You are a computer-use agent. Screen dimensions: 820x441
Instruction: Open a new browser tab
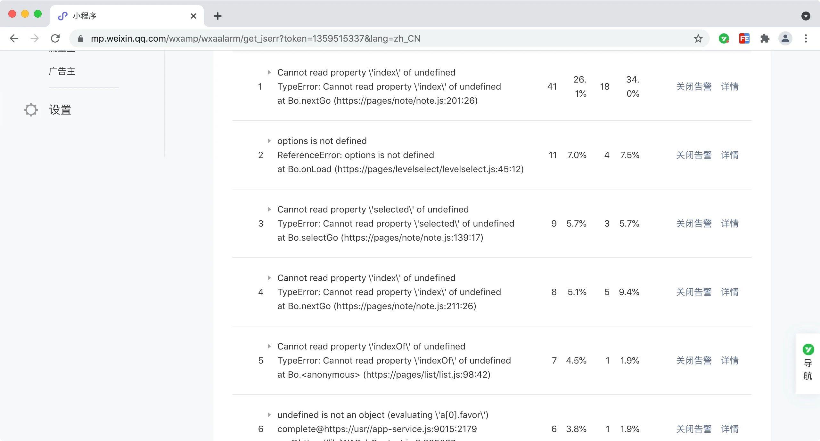click(x=217, y=16)
